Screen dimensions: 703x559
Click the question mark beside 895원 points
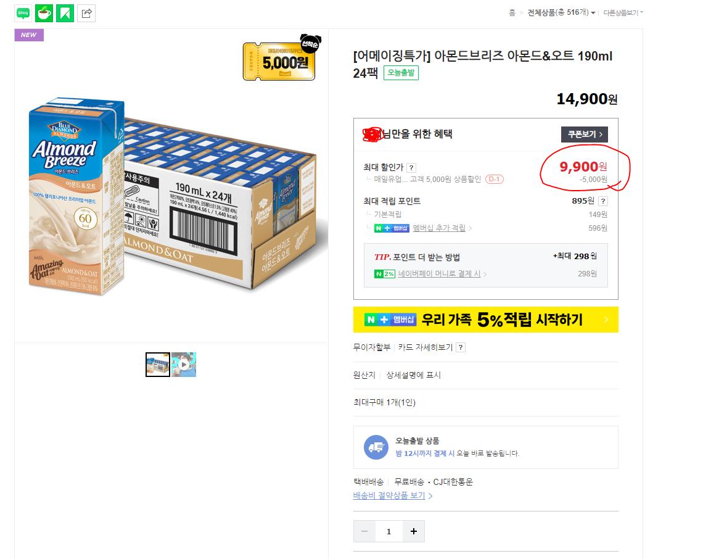(603, 201)
